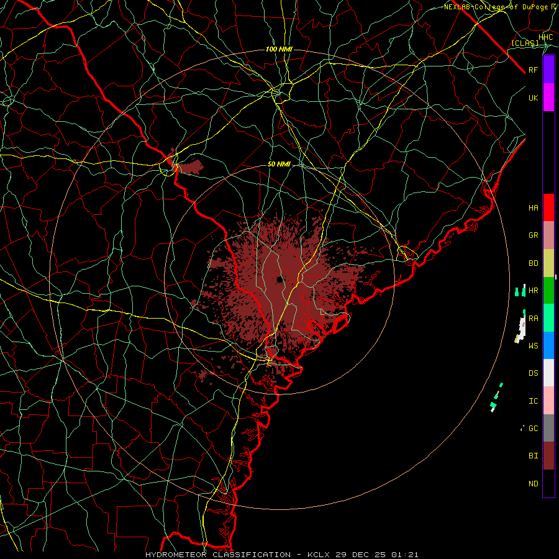This screenshot has width=559, height=559.
Task: Click the "BD" legend label
Action: click(533, 263)
